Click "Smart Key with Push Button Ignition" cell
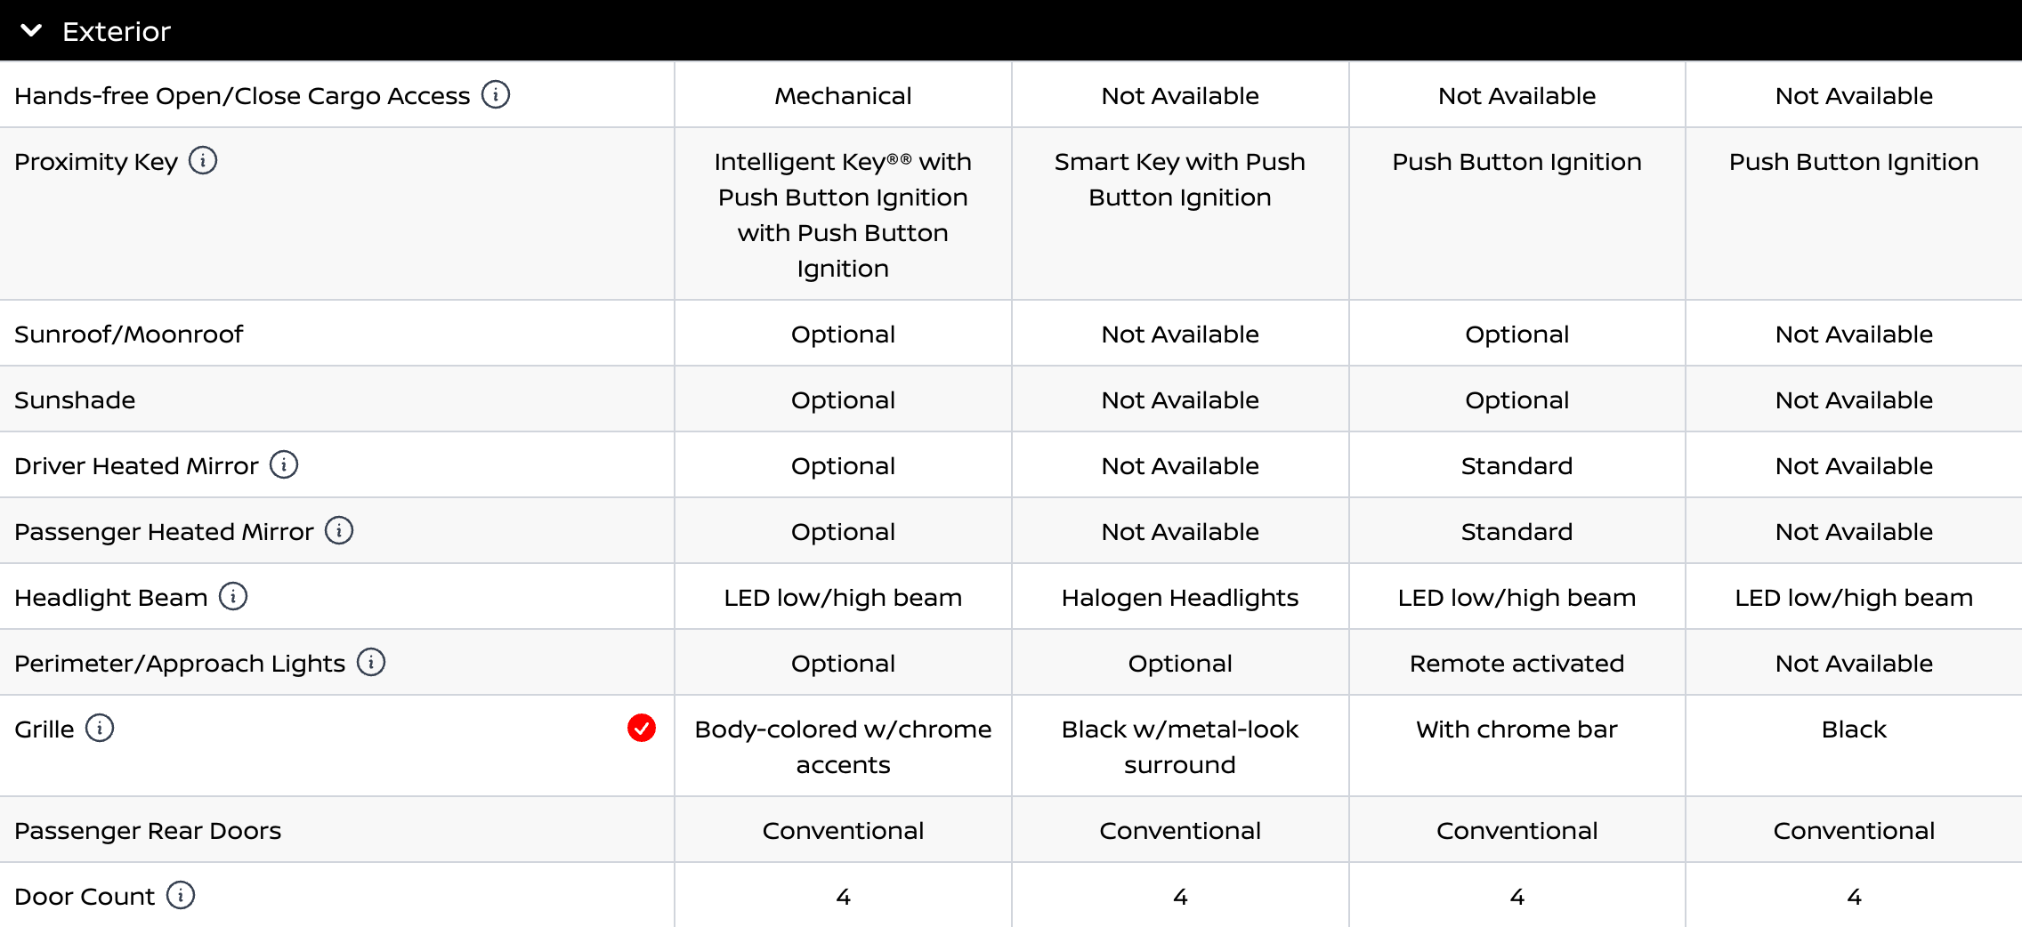This screenshot has height=927, width=2022. point(1180,180)
